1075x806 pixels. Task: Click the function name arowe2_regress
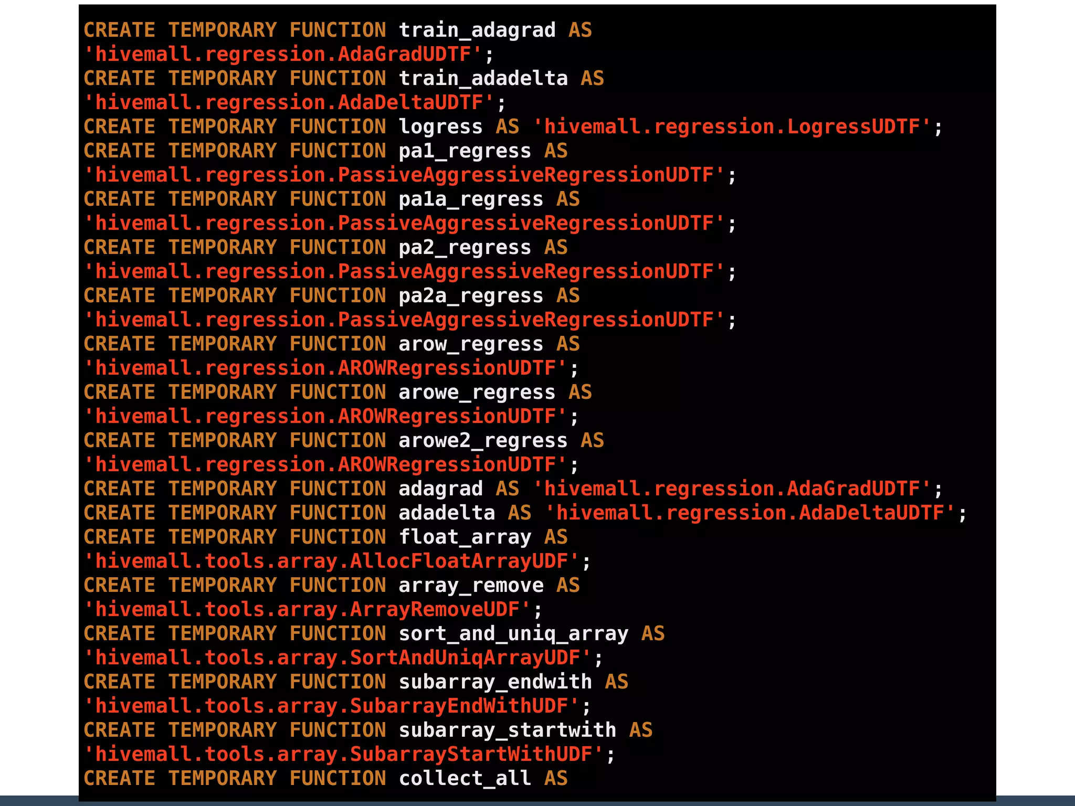pos(483,441)
